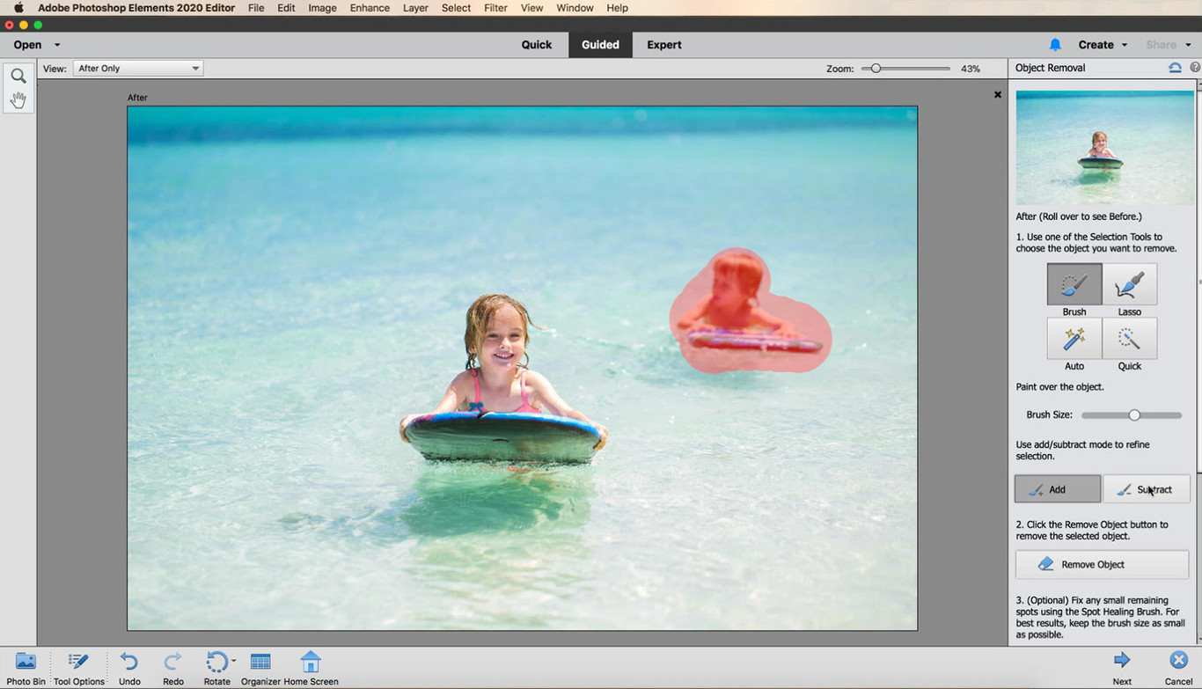Go to the Home Screen
Viewport: 1202px width, 689px height.
311,662
